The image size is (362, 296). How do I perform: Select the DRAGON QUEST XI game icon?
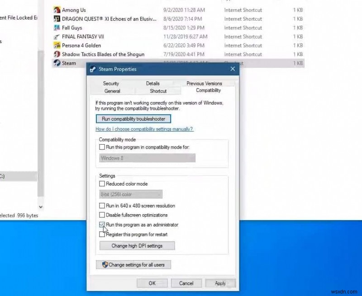[x=57, y=19]
